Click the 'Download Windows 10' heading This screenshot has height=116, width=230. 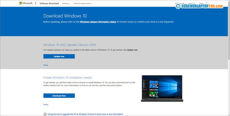(65, 16)
